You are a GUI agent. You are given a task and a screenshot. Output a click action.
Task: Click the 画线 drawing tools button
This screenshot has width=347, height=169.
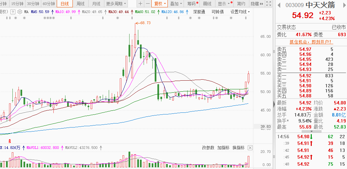[x=207, y=4]
